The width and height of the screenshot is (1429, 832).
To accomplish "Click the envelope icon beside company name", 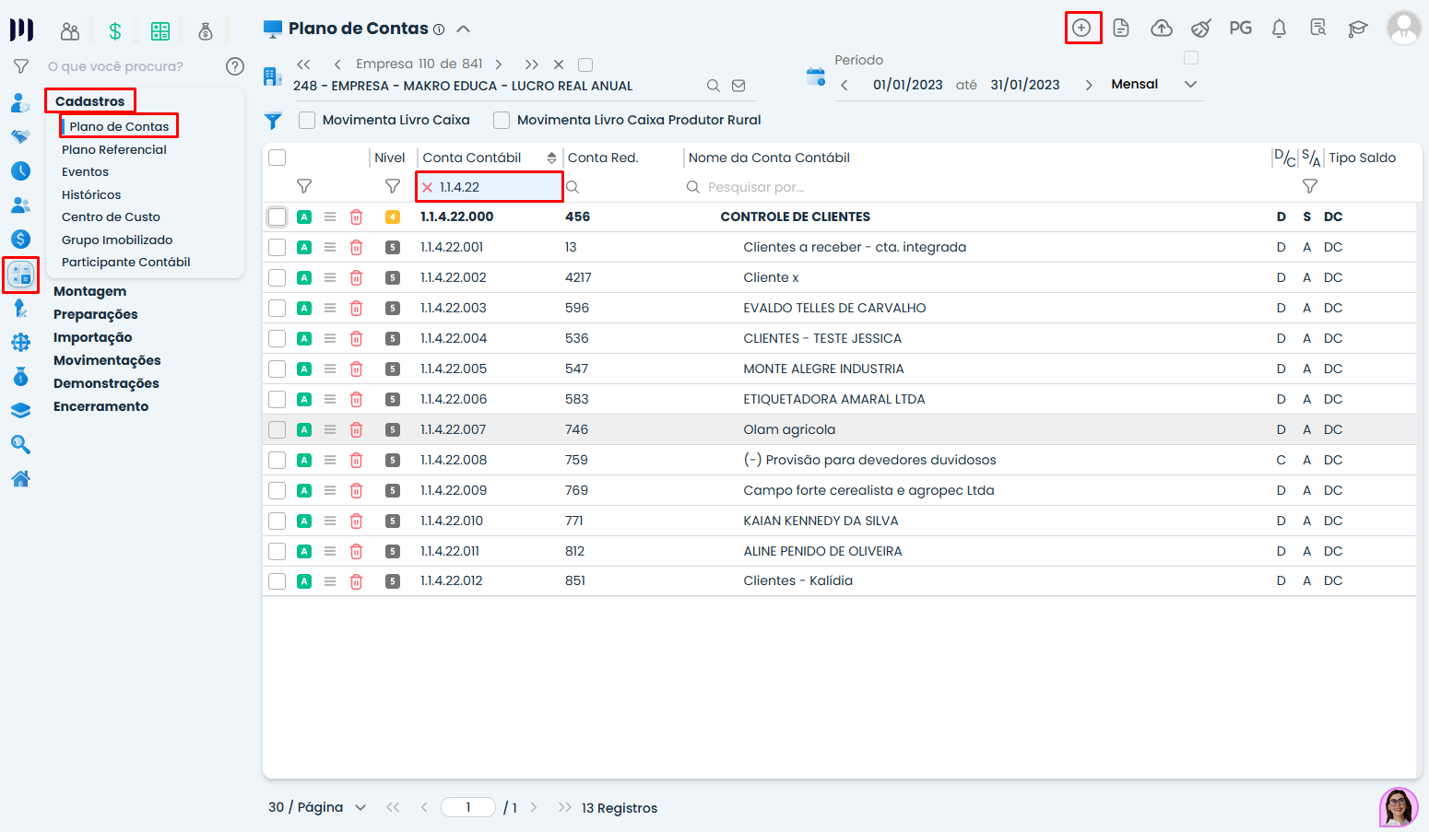I will pos(738,86).
